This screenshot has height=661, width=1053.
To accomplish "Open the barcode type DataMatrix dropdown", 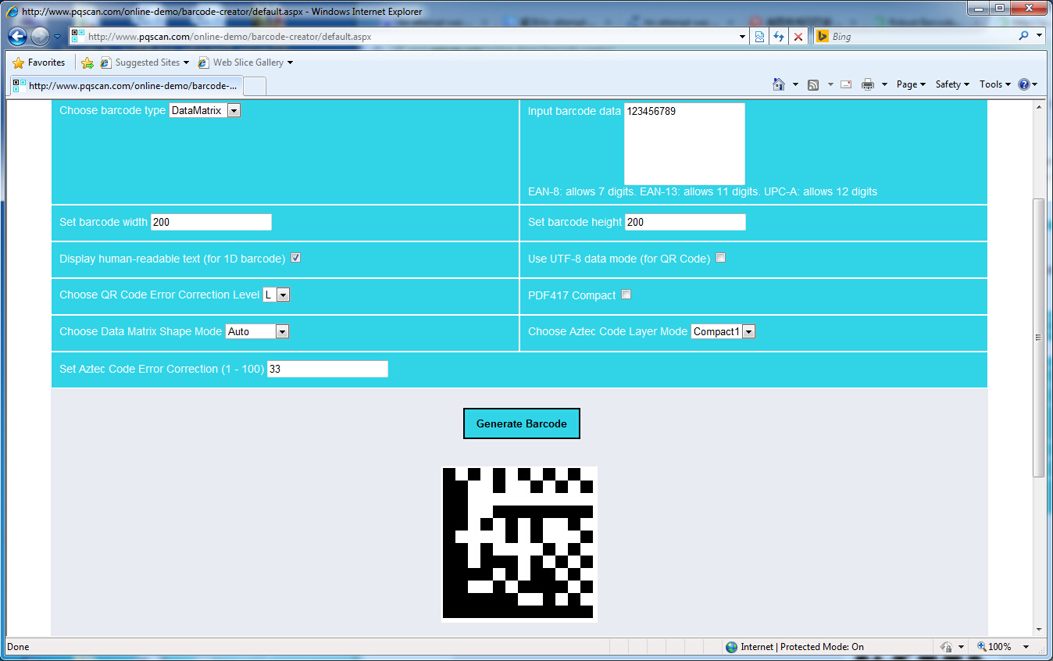I will [x=205, y=111].
